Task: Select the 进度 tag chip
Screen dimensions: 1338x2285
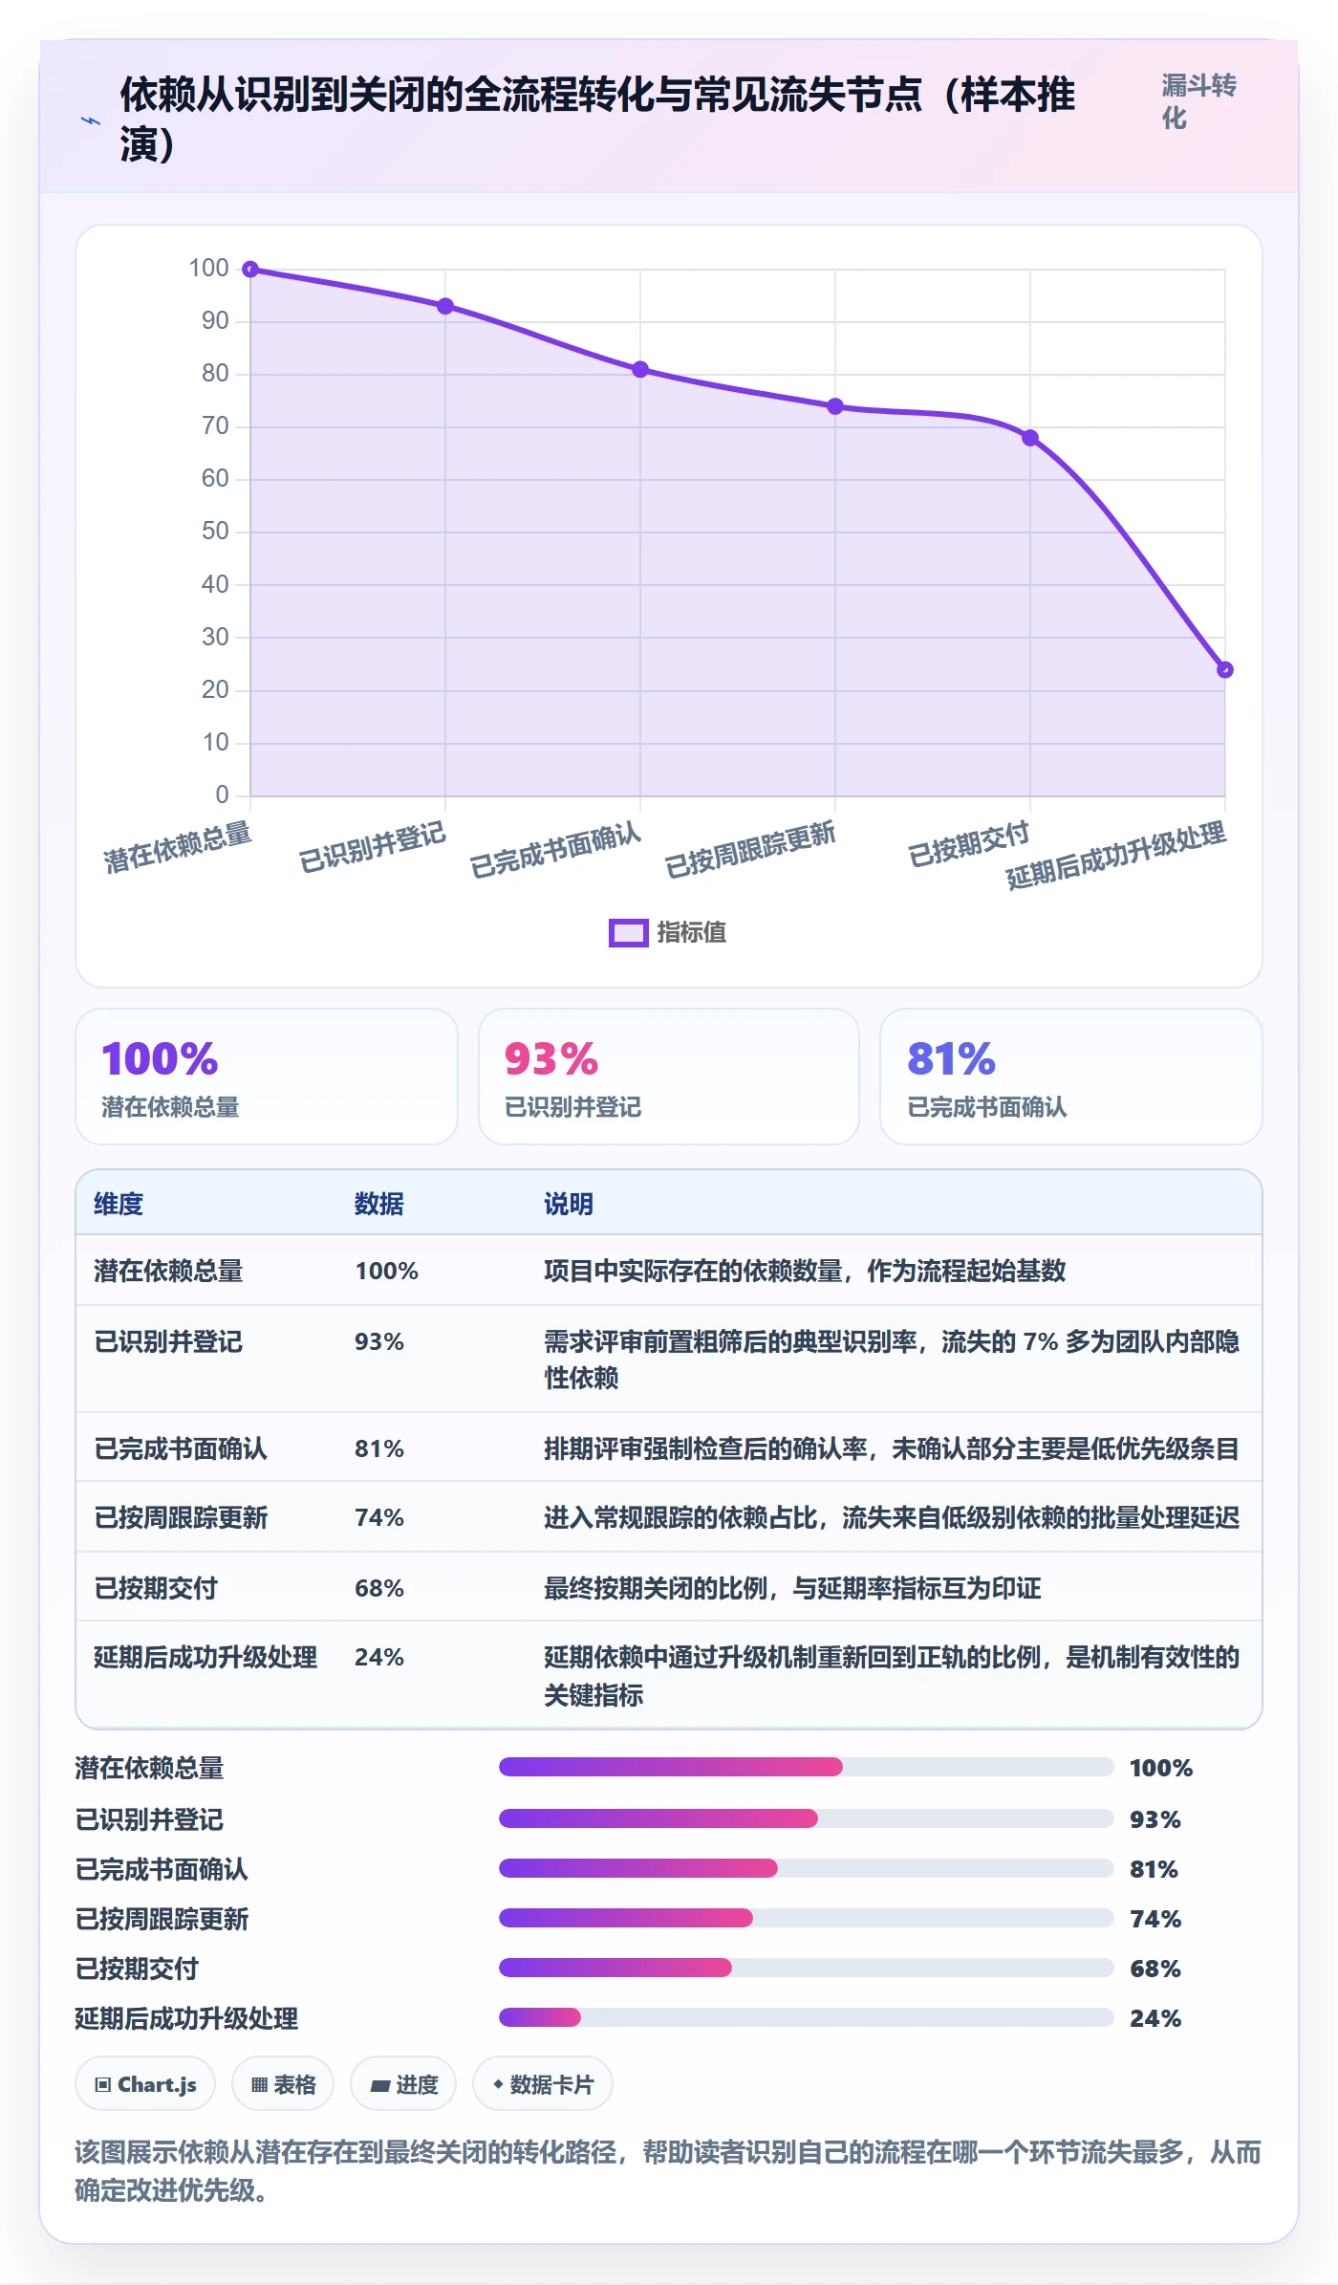Action: pos(403,2084)
